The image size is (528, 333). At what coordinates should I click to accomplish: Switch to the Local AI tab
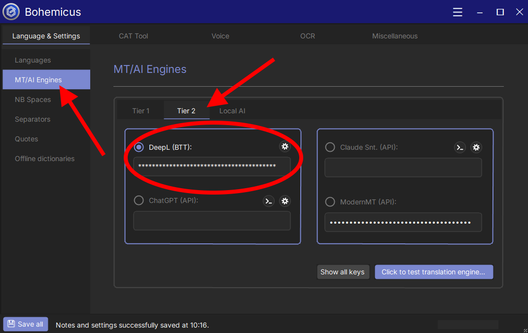(x=232, y=111)
